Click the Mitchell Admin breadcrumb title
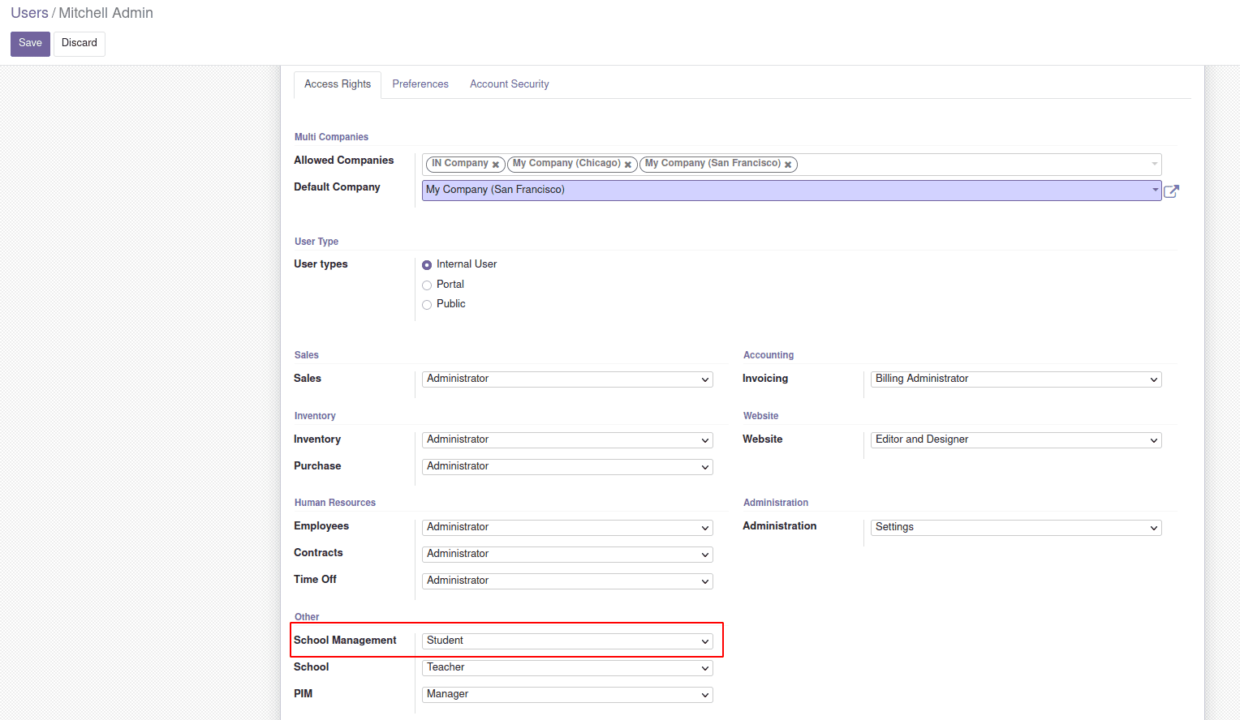The height and width of the screenshot is (720, 1240). [x=105, y=13]
